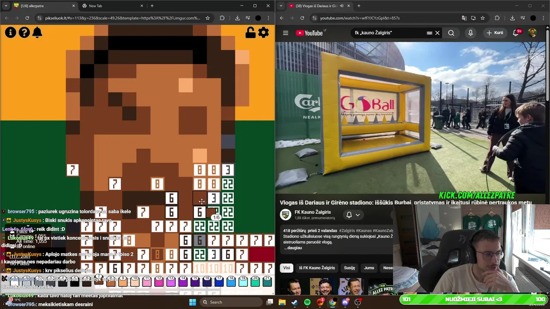The width and height of the screenshot is (550, 309).
Task: Open extensions in the YouTube browser window
Action: click(497, 18)
